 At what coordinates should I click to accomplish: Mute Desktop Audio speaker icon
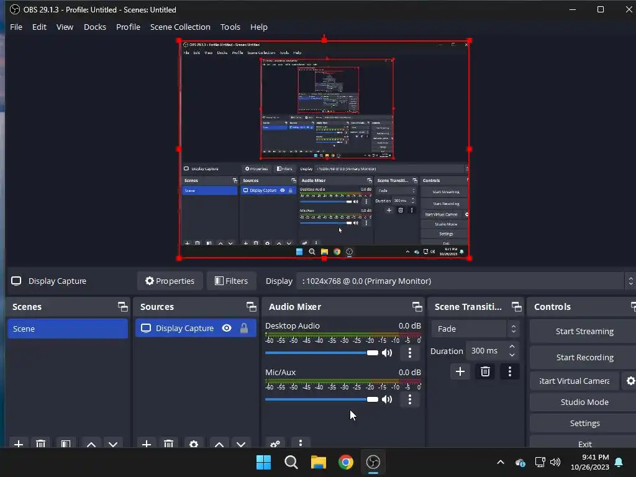point(387,353)
